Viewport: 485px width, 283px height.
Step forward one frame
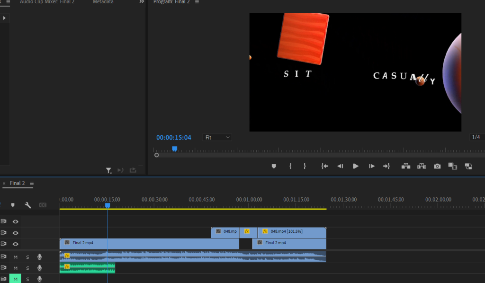(x=372, y=166)
